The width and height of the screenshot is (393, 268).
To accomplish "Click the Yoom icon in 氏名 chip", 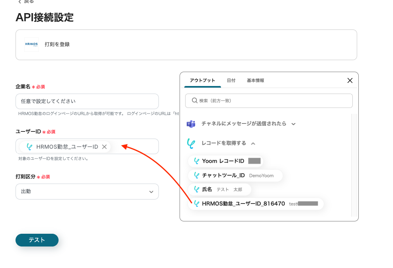I will pyautogui.click(x=197, y=190).
